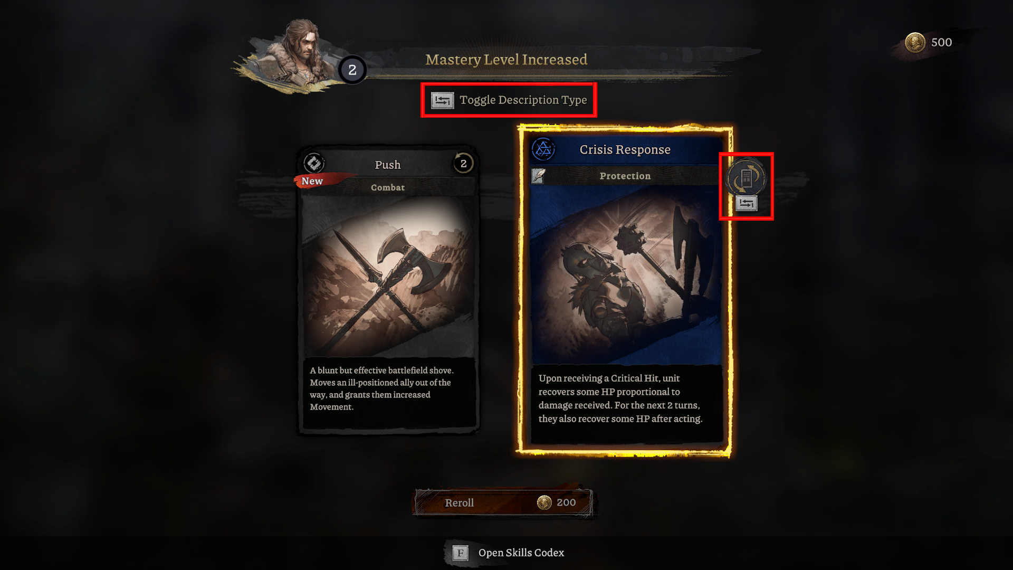Click the Crisis Response title text
The image size is (1013, 570).
(625, 149)
